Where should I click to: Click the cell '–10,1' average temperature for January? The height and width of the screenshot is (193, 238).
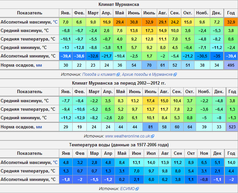coord(65,39)
